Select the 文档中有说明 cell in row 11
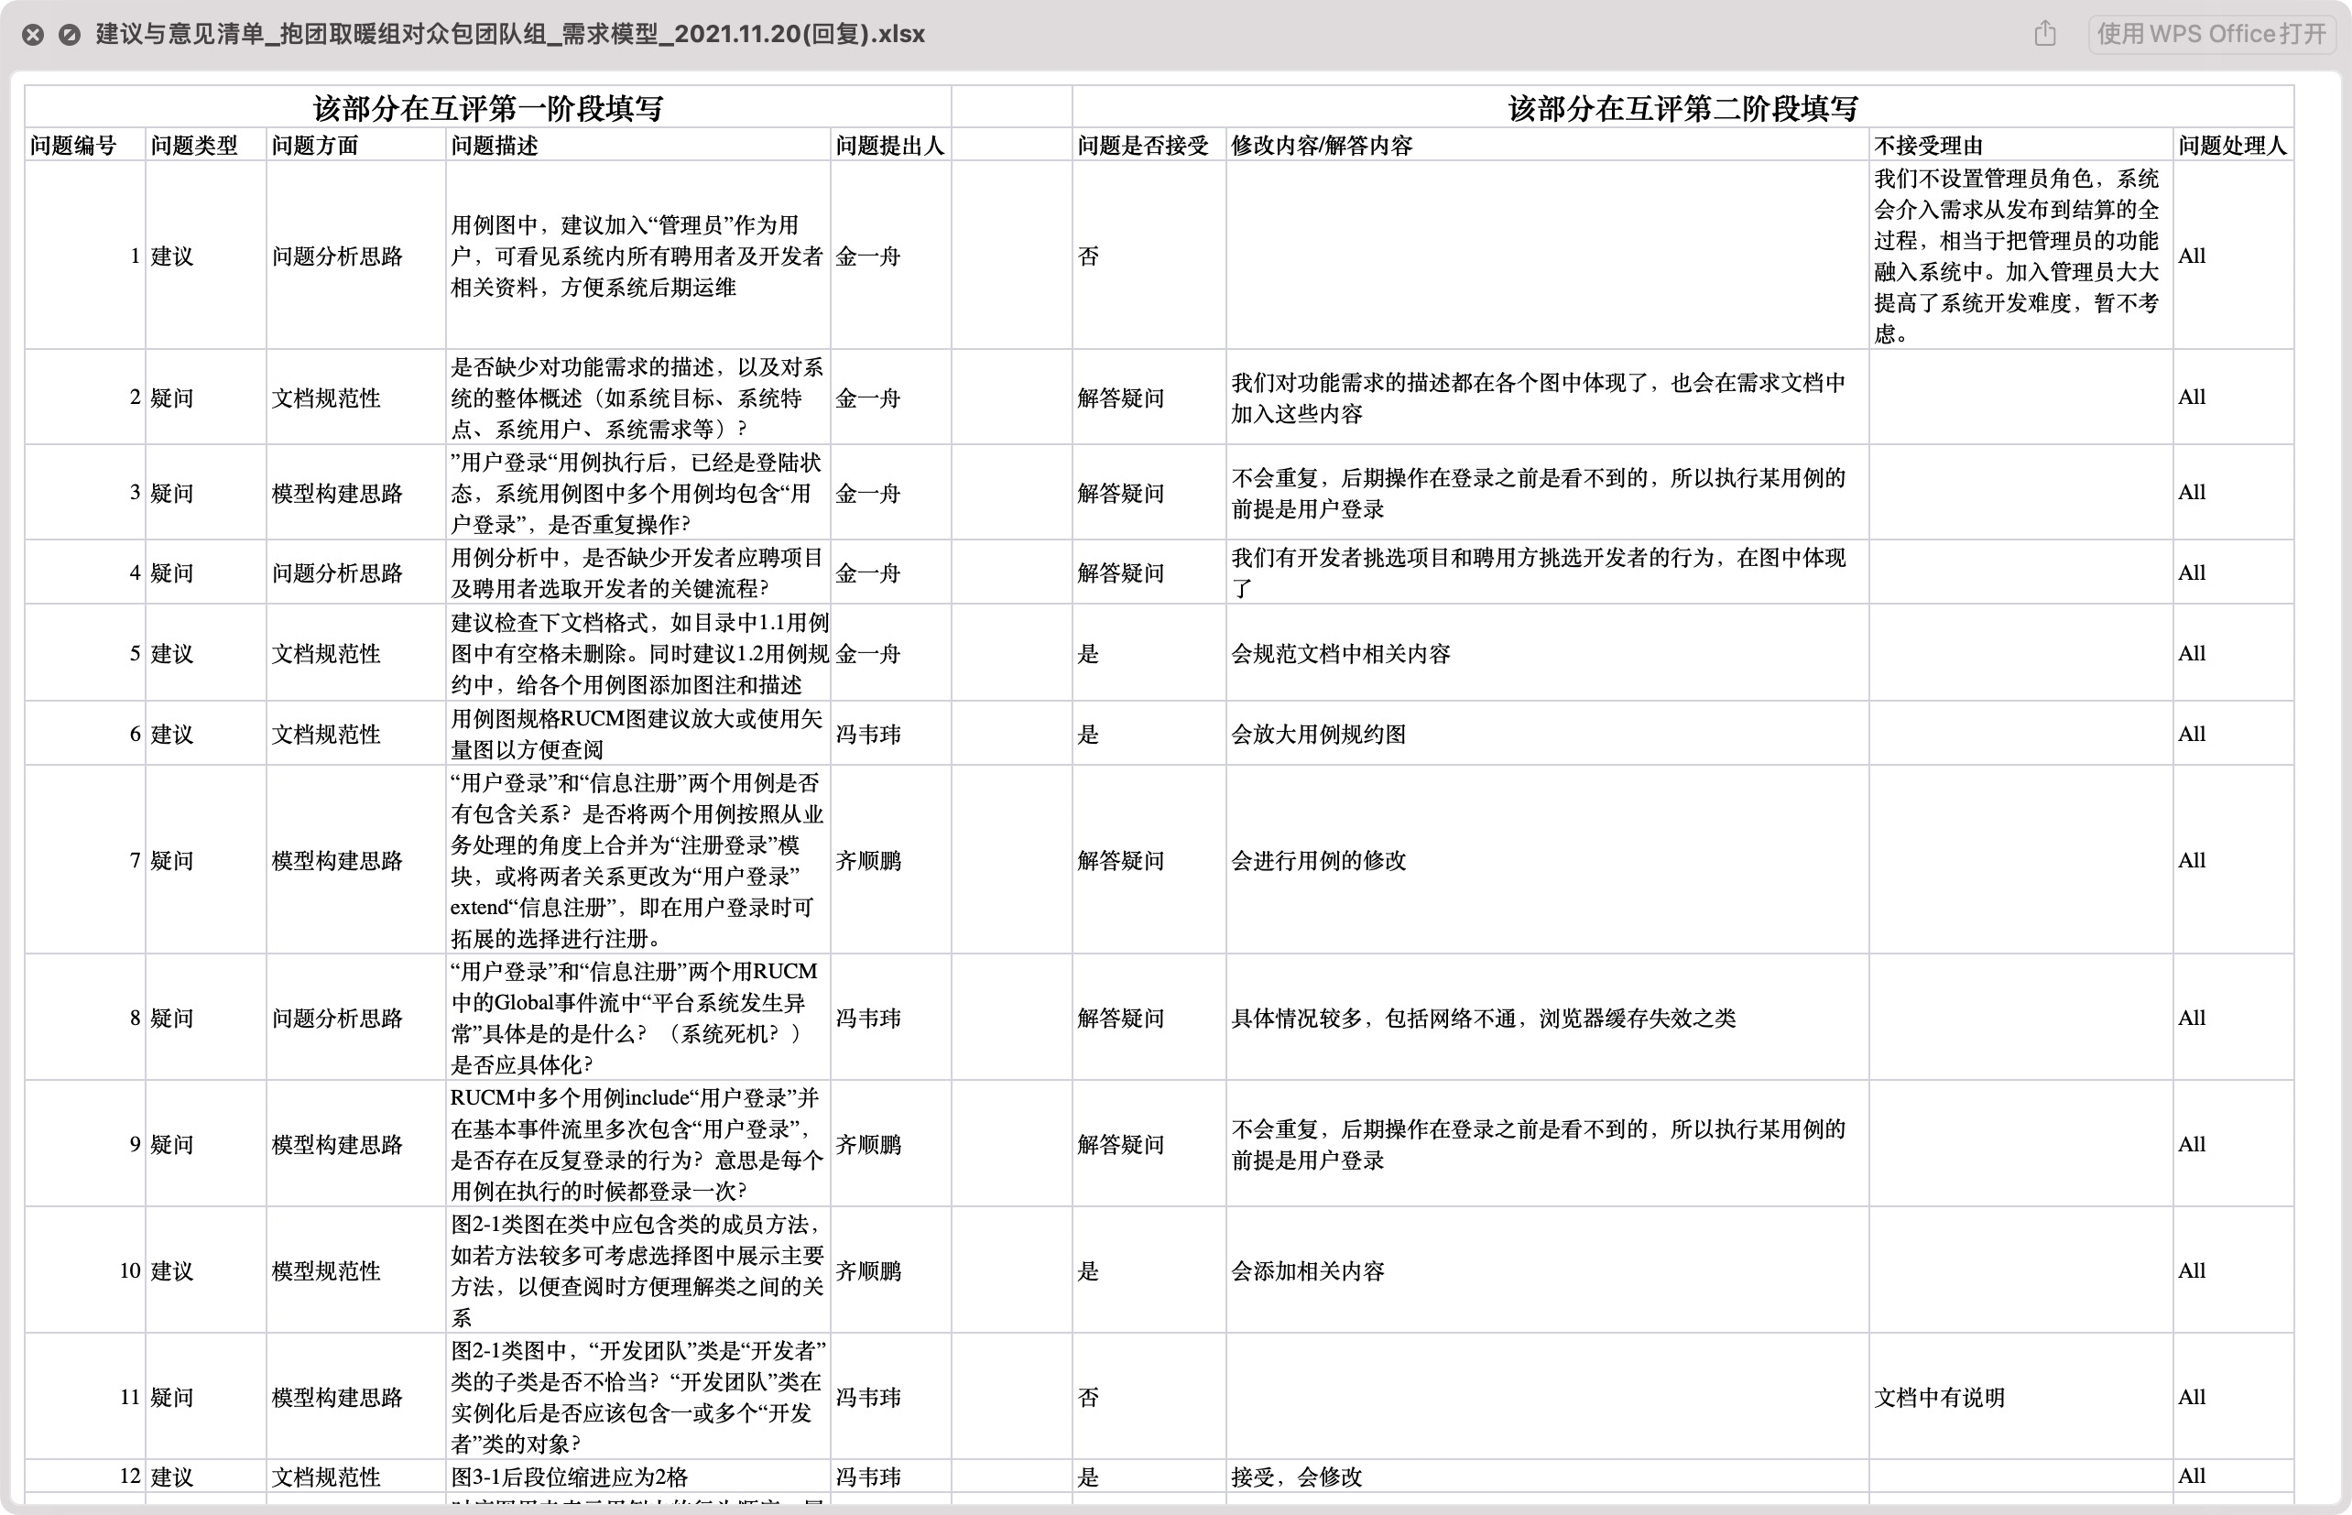The width and height of the screenshot is (2352, 1515). (1939, 1397)
